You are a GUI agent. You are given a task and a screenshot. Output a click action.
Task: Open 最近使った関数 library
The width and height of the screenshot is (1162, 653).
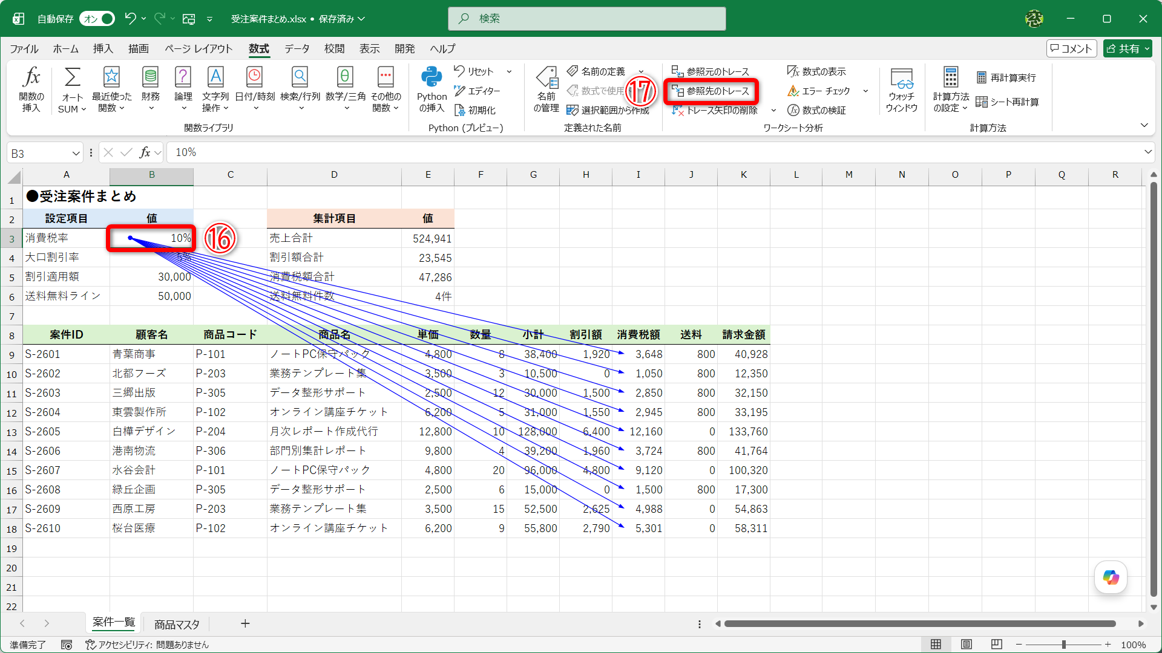pos(111,89)
